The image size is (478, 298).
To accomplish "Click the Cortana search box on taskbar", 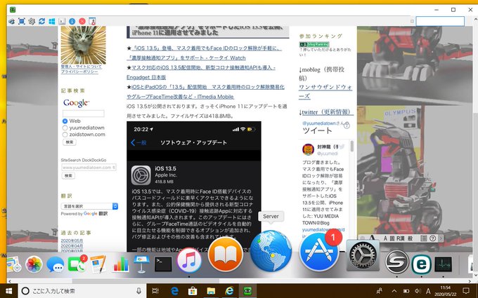I will click(82, 291).
